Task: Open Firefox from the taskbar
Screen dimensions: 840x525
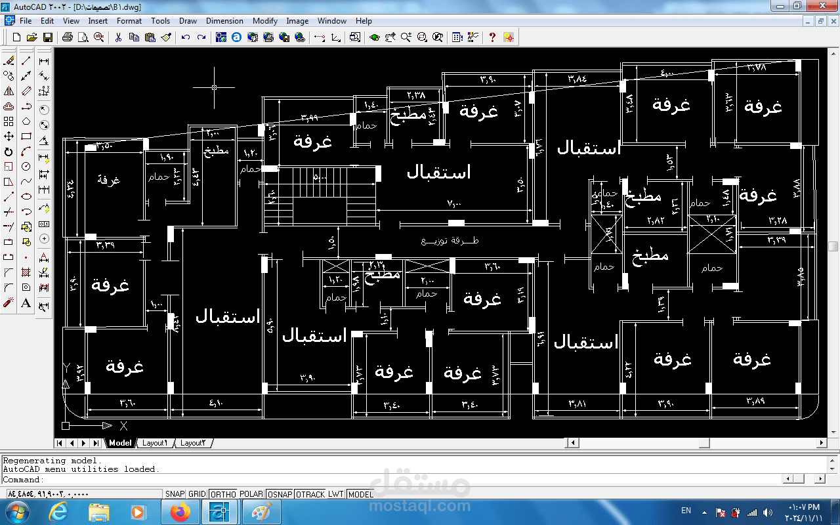Action: click(x=180, y=512)
